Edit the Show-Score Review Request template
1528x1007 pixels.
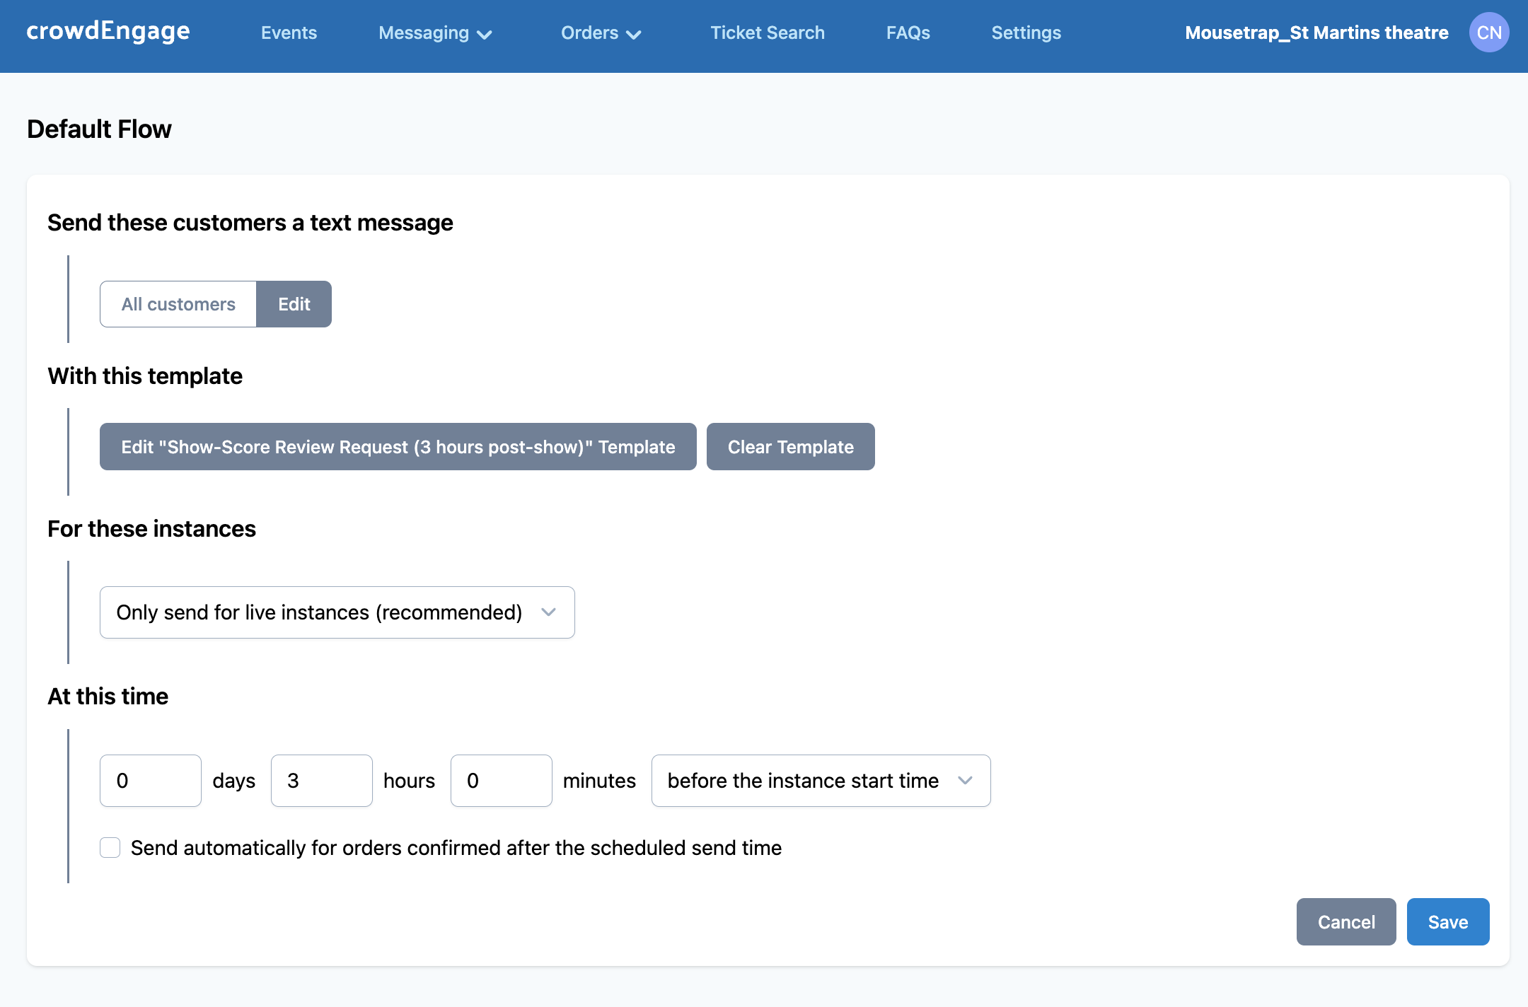[398, 447]
